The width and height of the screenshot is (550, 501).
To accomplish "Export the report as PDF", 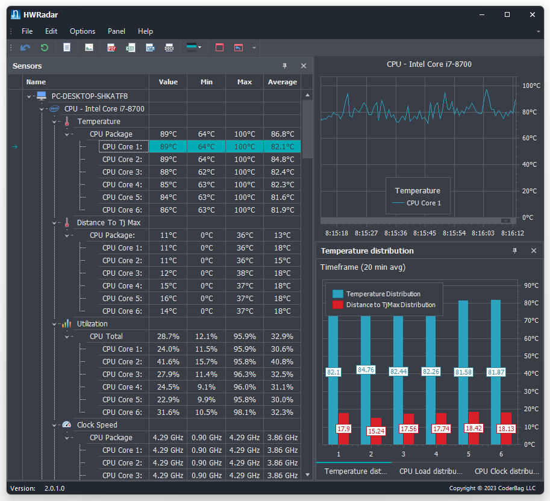I will tap(112, 48).
